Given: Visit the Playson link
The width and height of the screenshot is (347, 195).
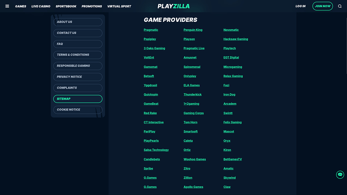Looking at the screenshot, I should click(x=189, y=39).
